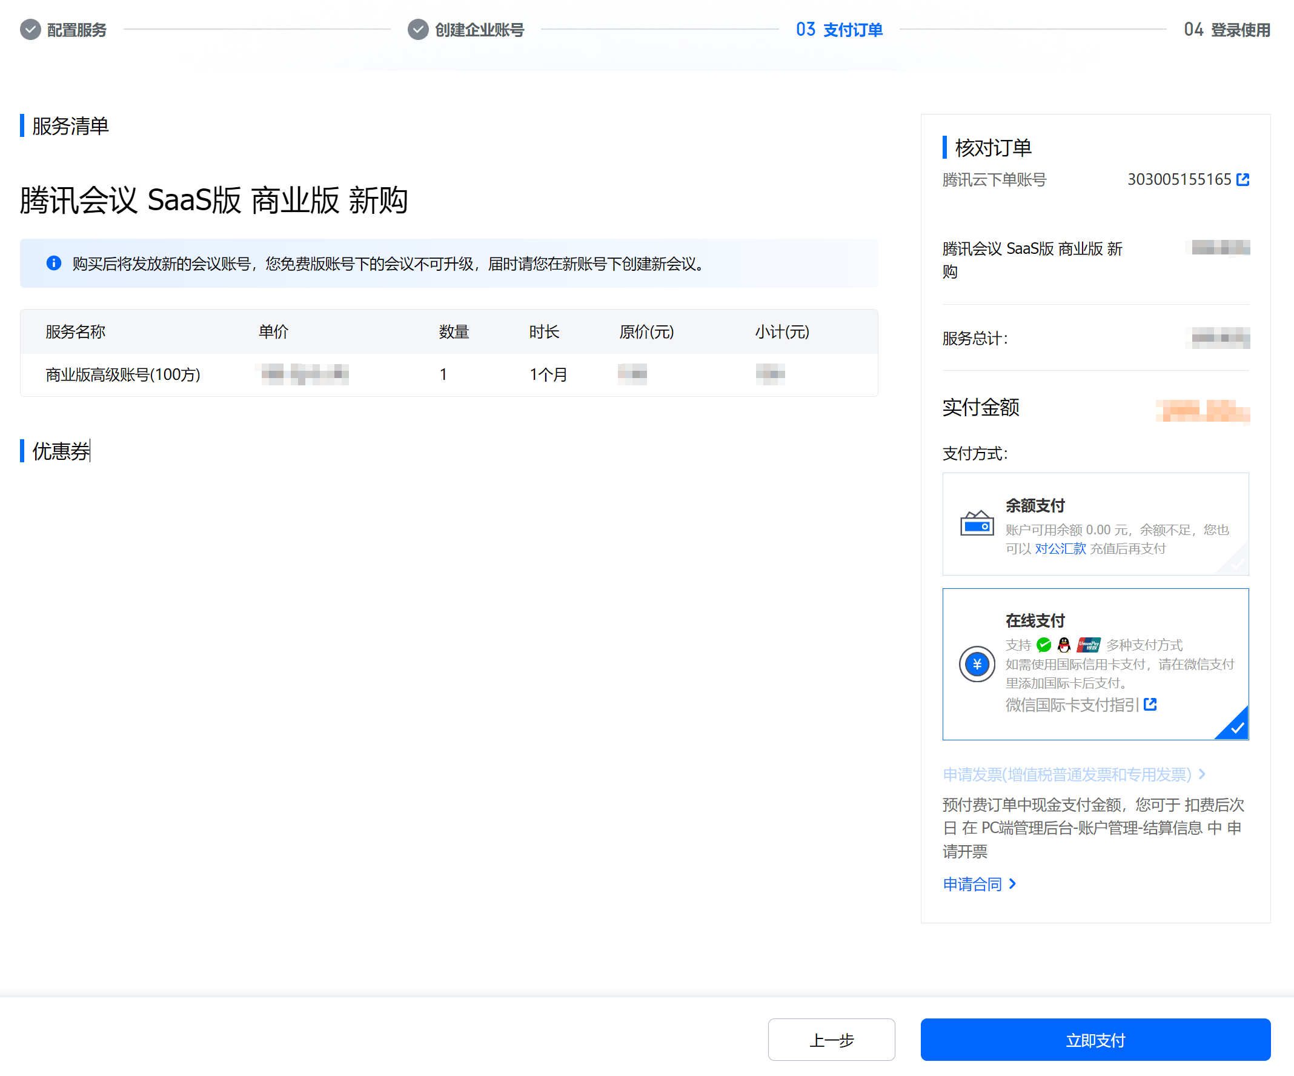This screenshot has height=1076, width=1294.
Task: Click the 单价 column header
Action: (273, 331)
